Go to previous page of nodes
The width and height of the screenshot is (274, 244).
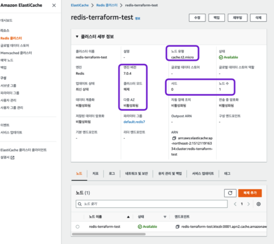coord(235,204)
